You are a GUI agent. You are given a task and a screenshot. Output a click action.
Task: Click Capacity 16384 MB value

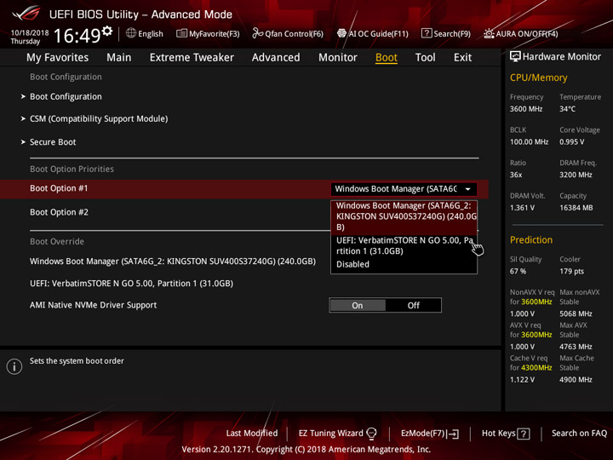coord(576,208)
